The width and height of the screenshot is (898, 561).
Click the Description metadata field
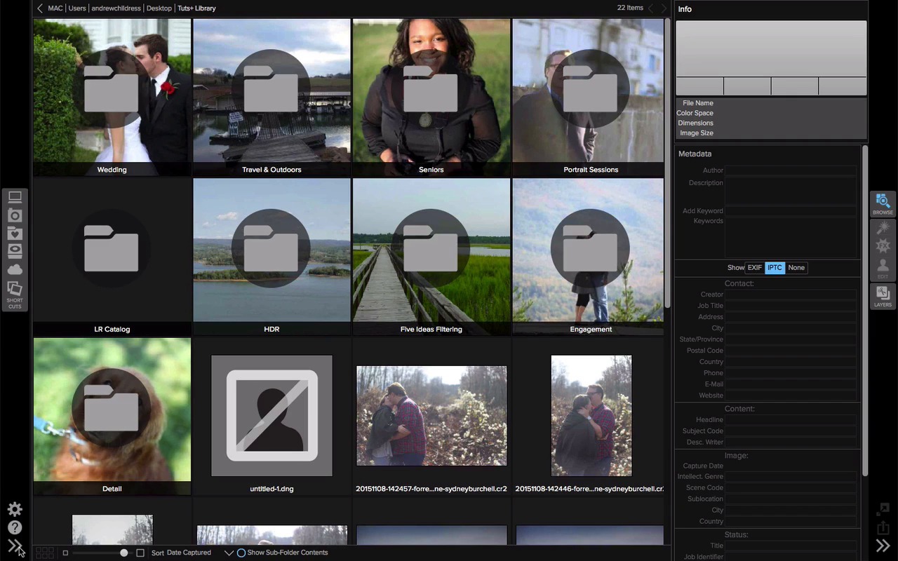[x=791, y=191]
